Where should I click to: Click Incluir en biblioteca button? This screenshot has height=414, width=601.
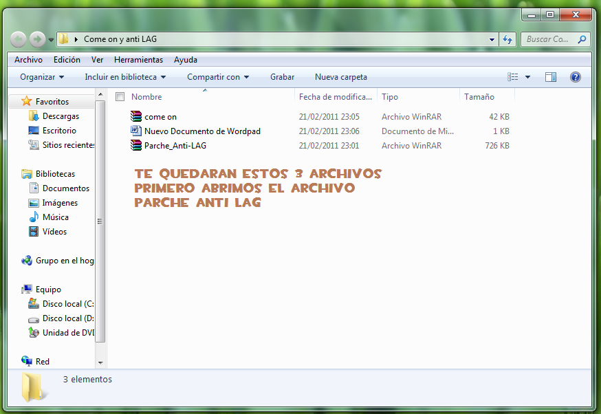pos(125,76)
